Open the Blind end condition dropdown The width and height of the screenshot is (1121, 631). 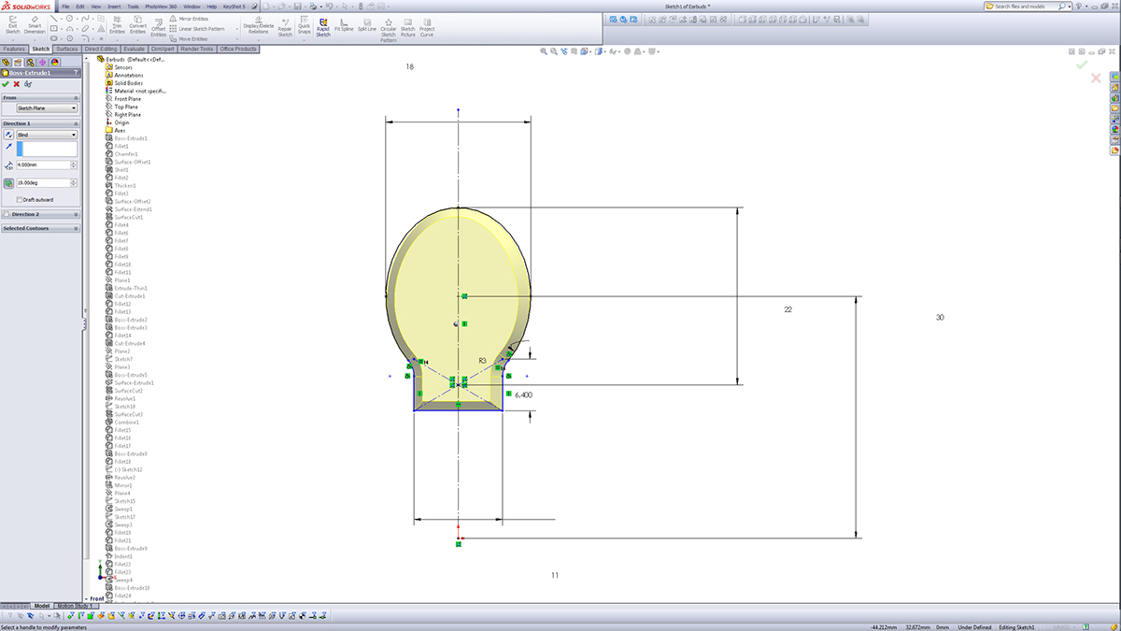coord(48,135)
